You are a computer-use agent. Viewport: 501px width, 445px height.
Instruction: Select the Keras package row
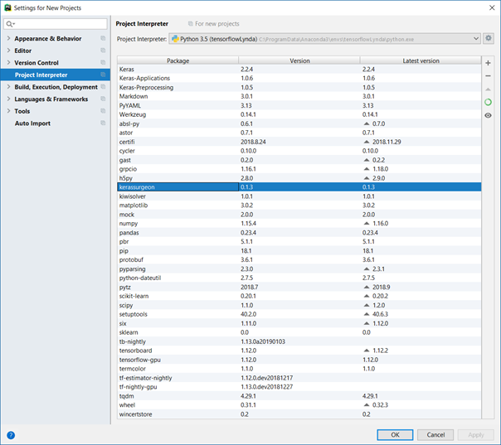[299, 70]
